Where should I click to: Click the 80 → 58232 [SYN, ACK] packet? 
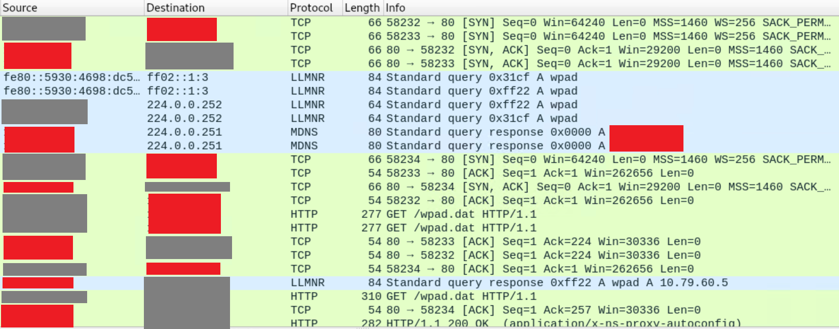click(x=507, y=50)
